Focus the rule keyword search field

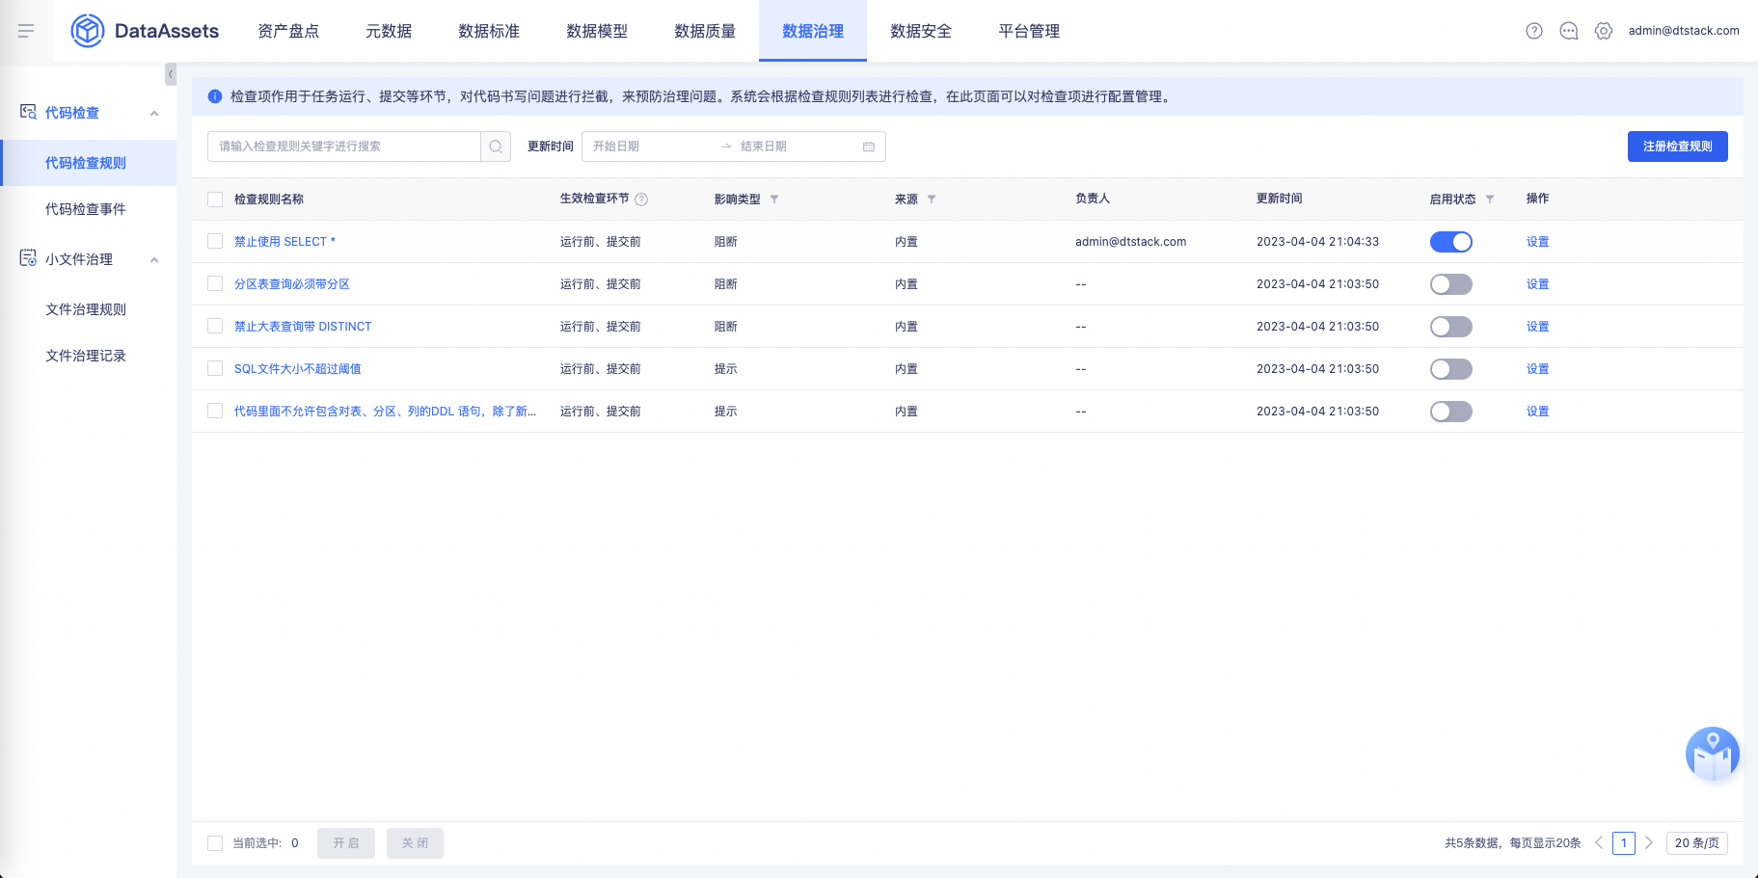[344, 146]
